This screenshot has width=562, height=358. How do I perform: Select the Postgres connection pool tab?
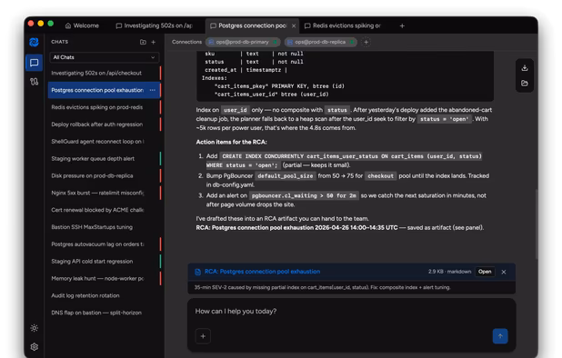(x=252, y=25)
